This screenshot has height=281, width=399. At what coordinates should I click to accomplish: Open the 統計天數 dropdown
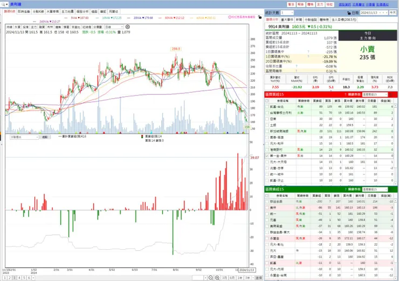coord(287,13)
